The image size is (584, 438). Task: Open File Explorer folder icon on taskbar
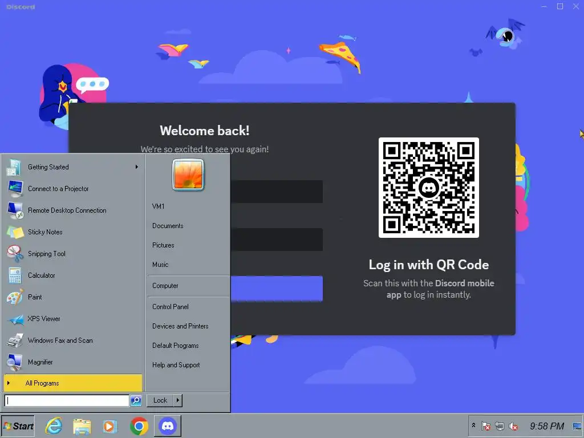(x=82, y=426)
